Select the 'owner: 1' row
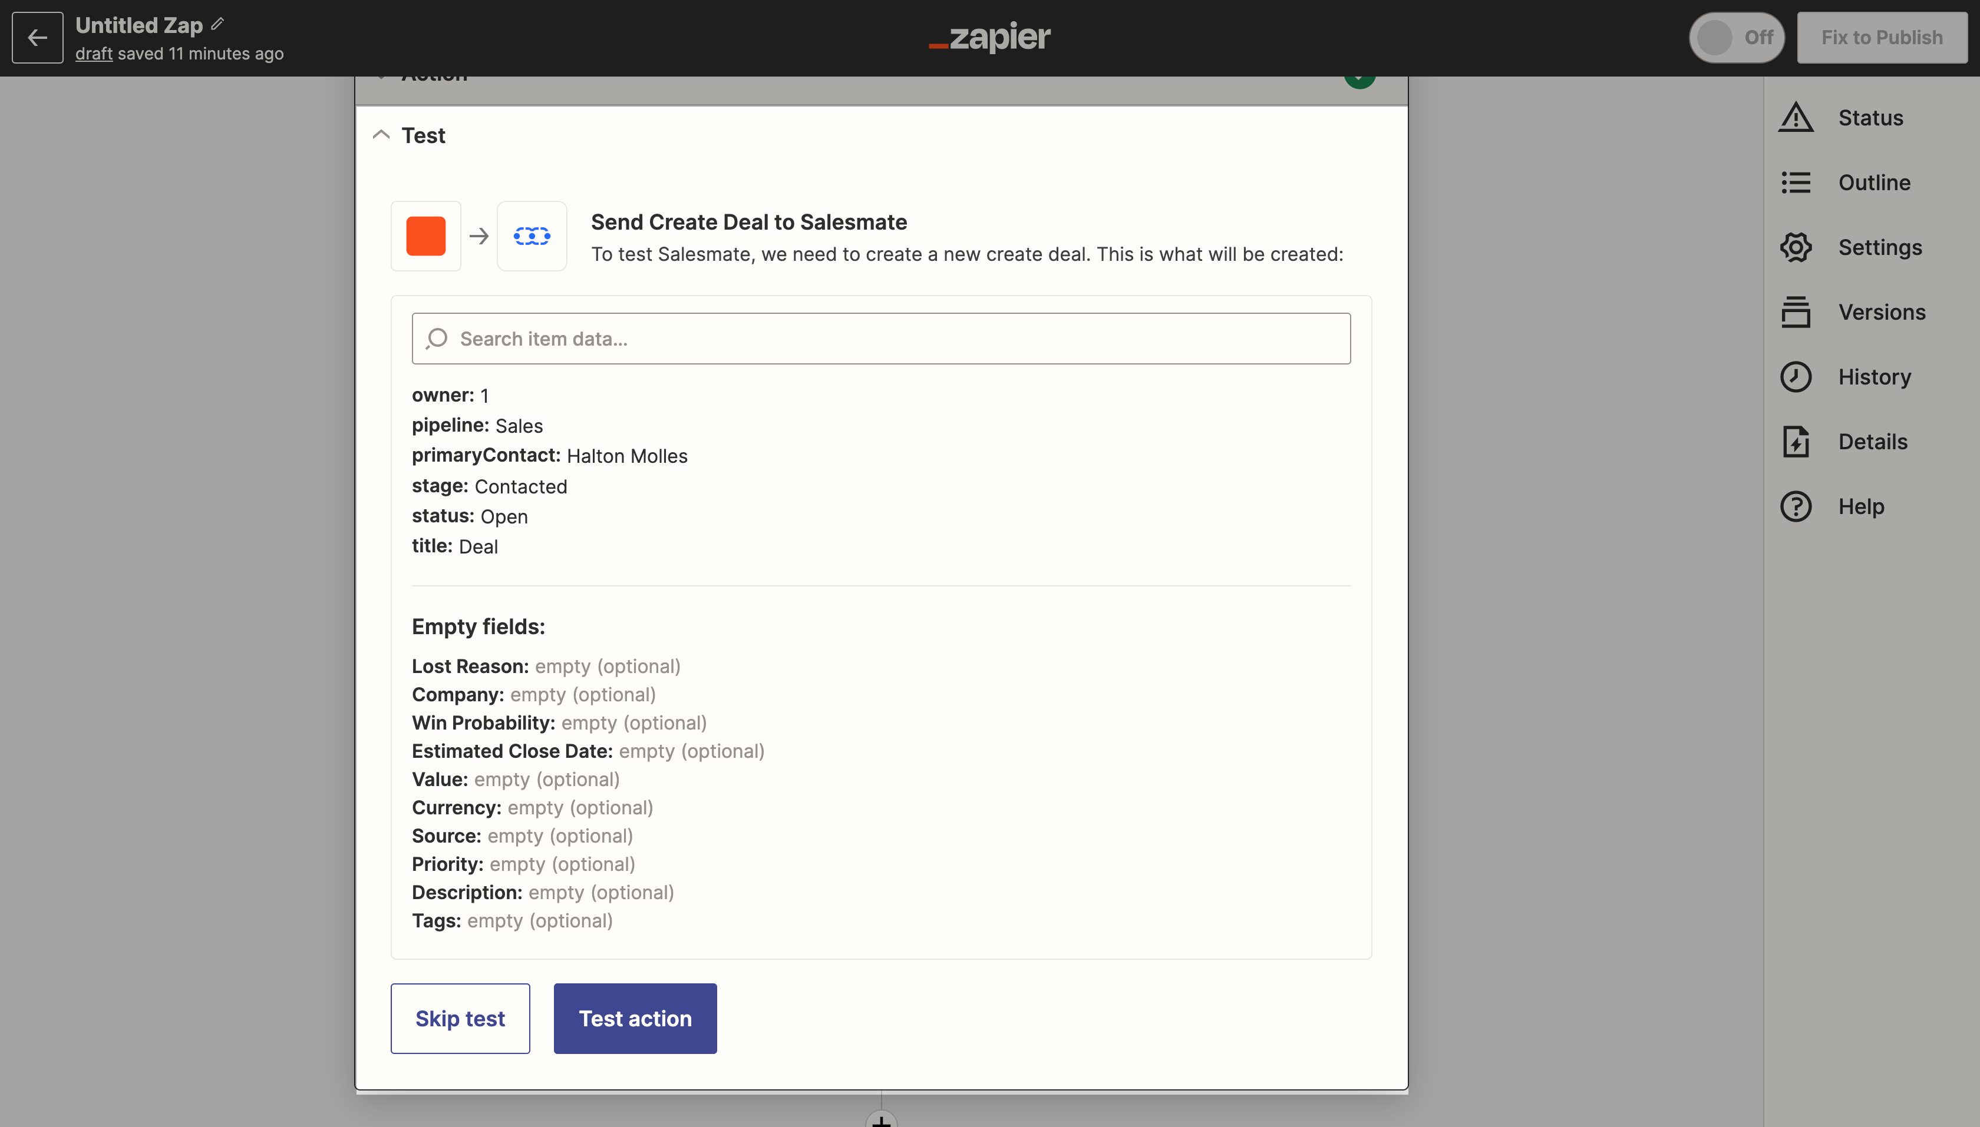The image size is (1980, 1127). [x=450, y=396]
